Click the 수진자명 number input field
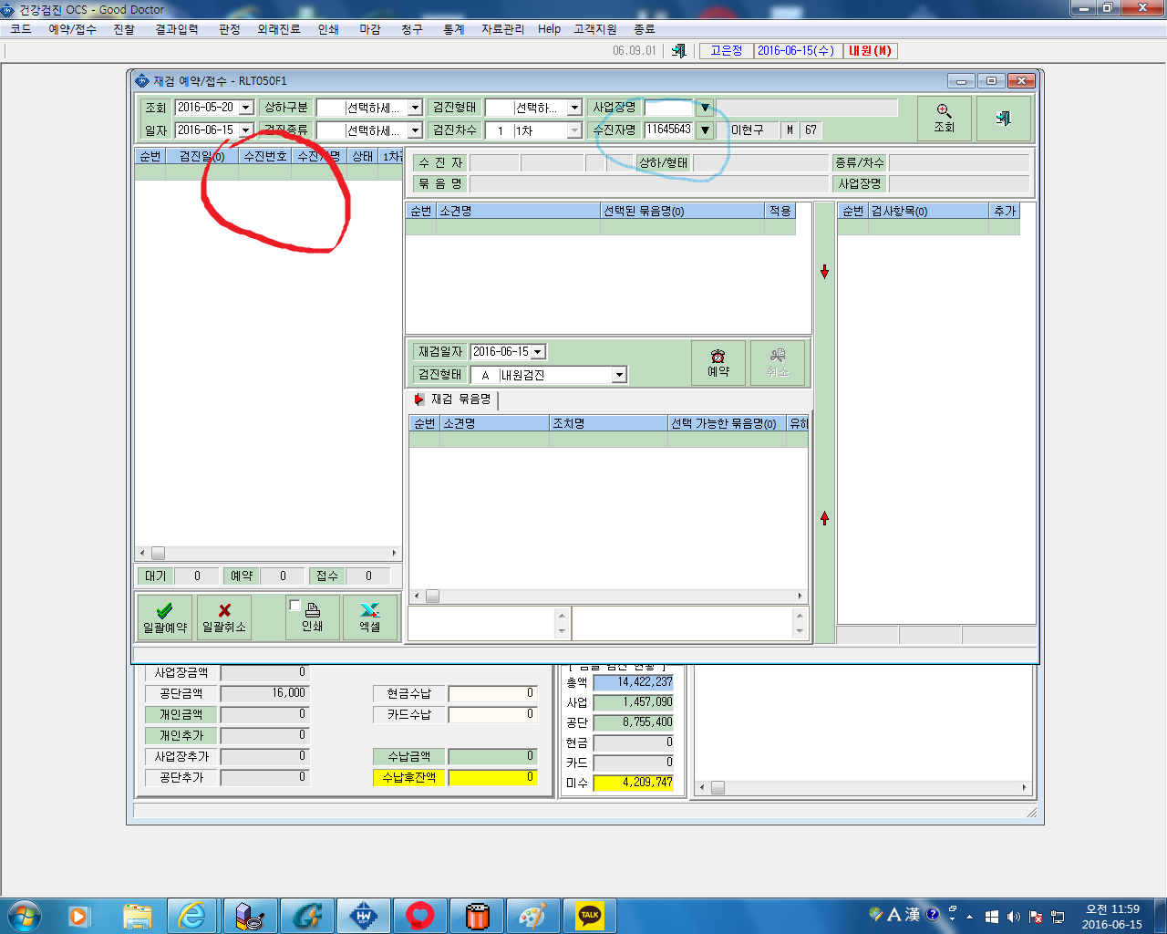 [669, 130]
